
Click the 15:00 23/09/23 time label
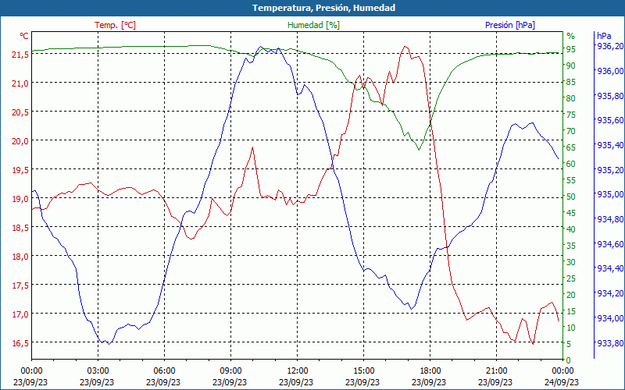362,377
